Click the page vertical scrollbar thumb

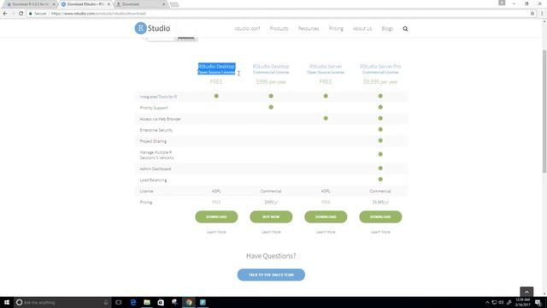pos(544,111)
